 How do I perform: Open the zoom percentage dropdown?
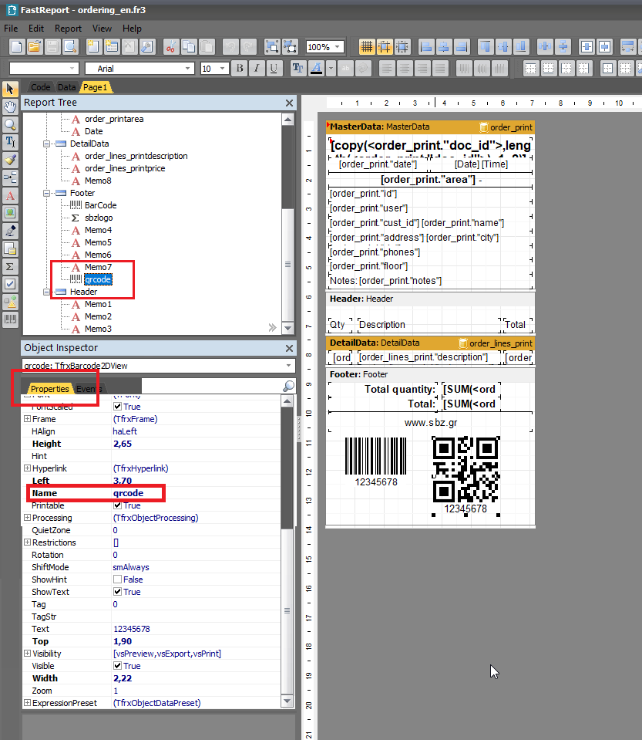click(338, 47)
